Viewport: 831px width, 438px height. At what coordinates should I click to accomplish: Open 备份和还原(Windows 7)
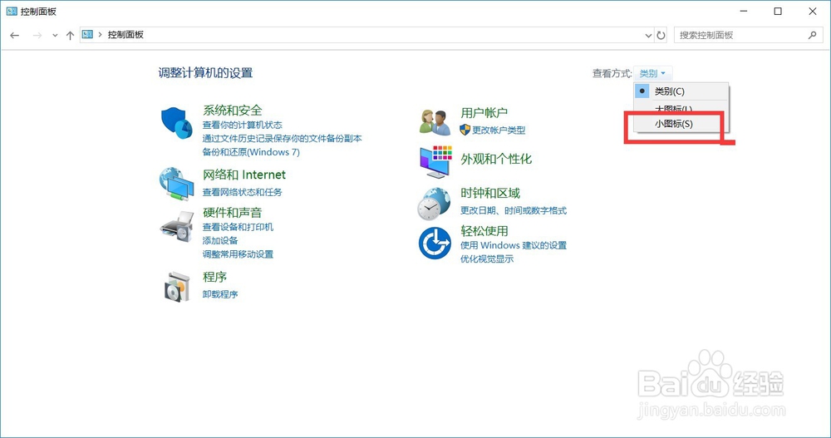251,152
